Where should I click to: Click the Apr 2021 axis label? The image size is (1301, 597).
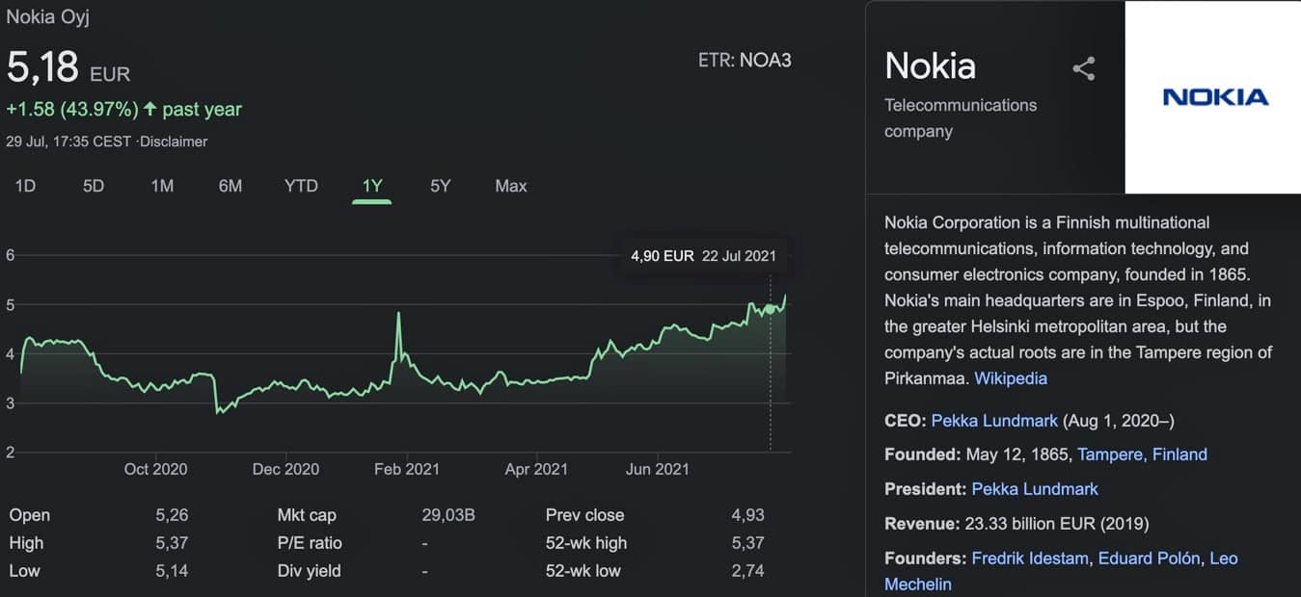(x=536, y=469)
